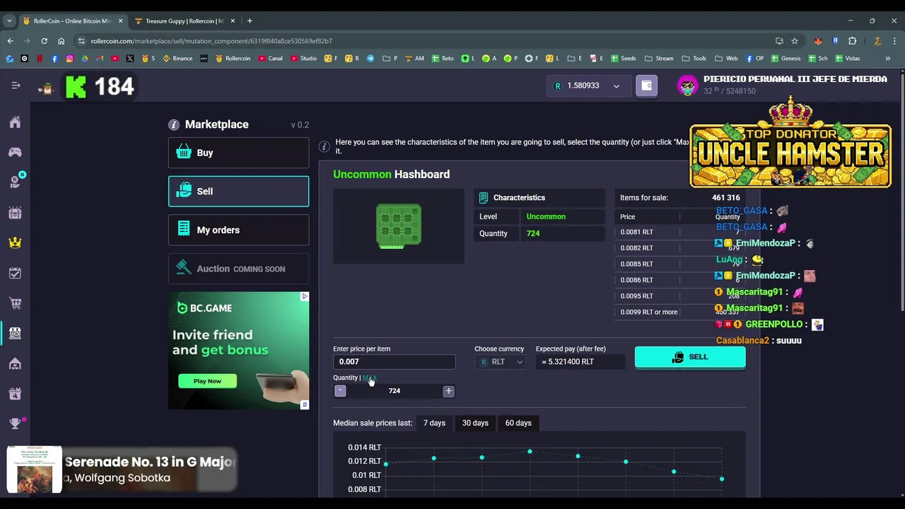Open the Web bookmark folder
This screenshot has width=905, height=509.
click(x=726, y=59)
